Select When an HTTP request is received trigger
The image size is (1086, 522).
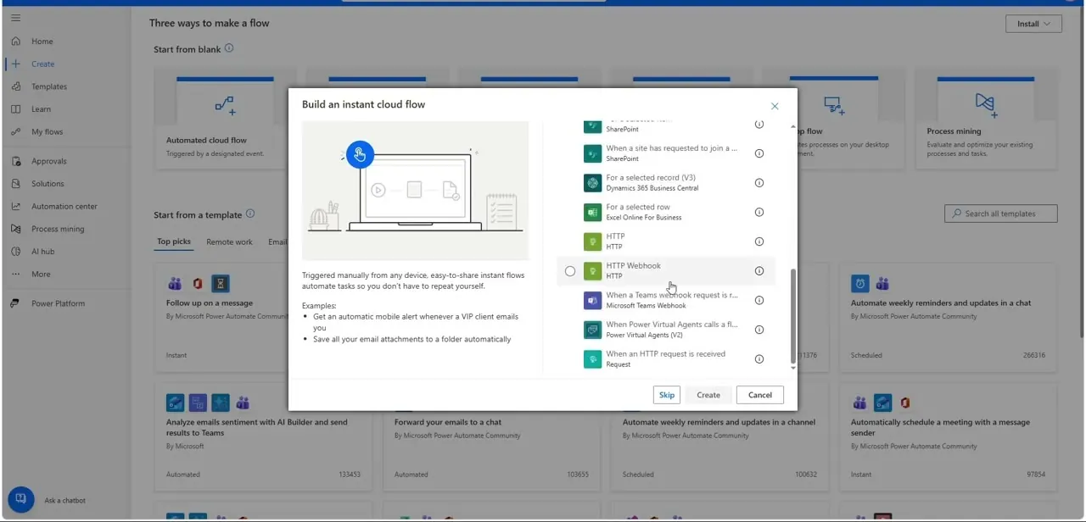click(x=666, y=359)
